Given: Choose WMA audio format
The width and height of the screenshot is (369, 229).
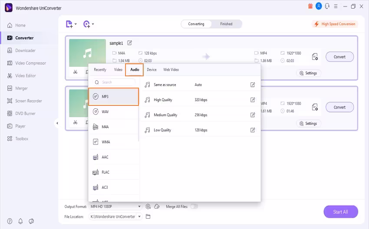Looking at the screenshot, I should 114,142.
